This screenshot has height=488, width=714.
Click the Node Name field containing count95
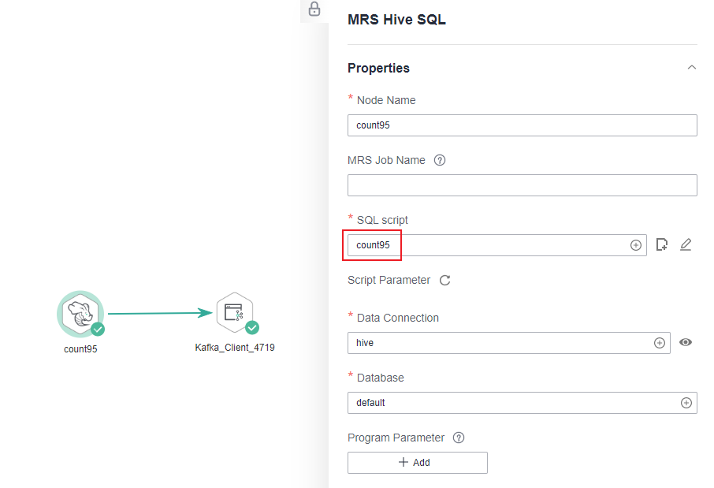[x=522, y=125]
